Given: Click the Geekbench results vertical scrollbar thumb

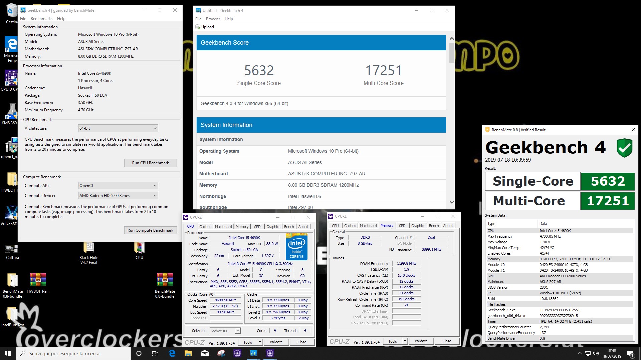Looking at the screenshot, I should point(452,52).
